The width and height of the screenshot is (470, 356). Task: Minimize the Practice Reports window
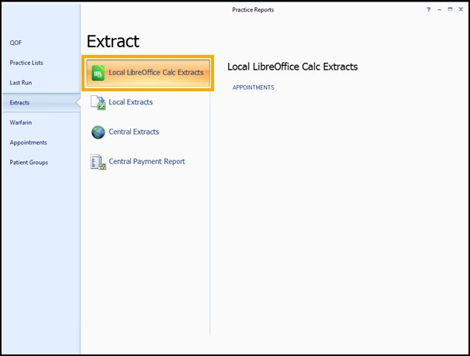(x=440, y=9)
